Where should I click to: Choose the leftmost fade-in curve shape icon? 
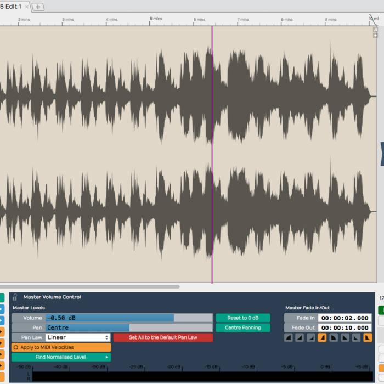pos(289,338)
